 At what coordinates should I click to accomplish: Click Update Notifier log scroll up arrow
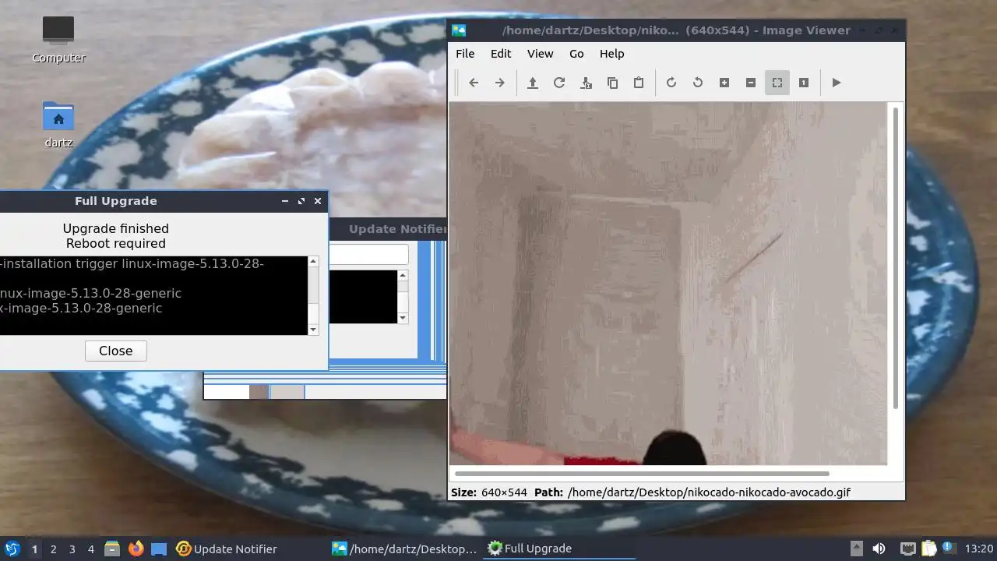tap(403, 275)
